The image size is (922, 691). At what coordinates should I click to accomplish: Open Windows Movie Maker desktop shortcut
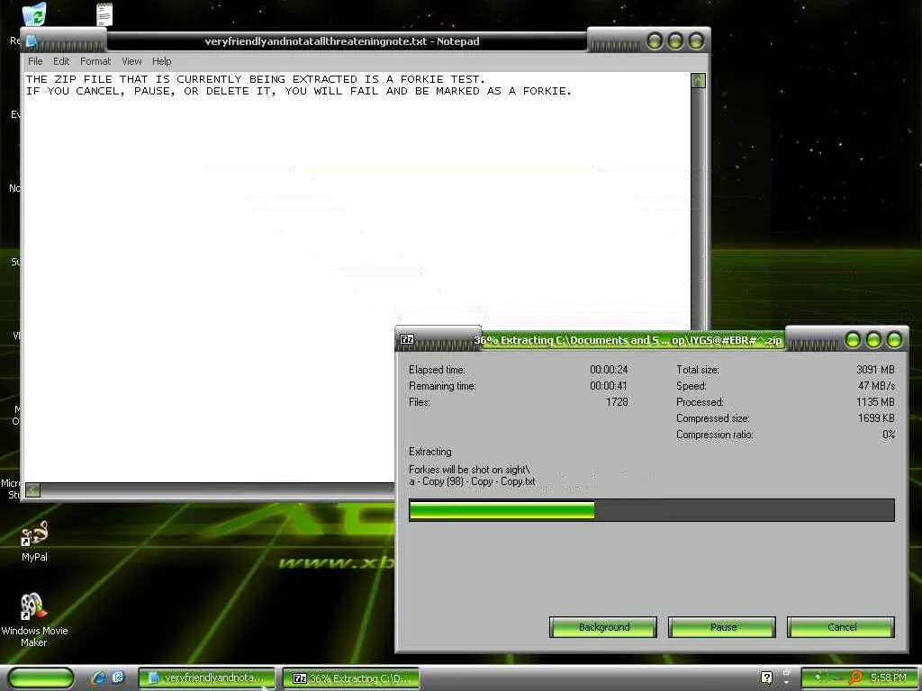pos(34,620)
